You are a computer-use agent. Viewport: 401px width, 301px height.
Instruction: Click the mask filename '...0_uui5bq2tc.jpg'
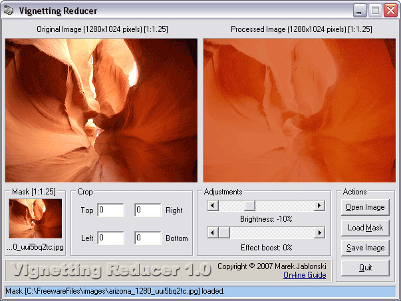pos(35,247)
